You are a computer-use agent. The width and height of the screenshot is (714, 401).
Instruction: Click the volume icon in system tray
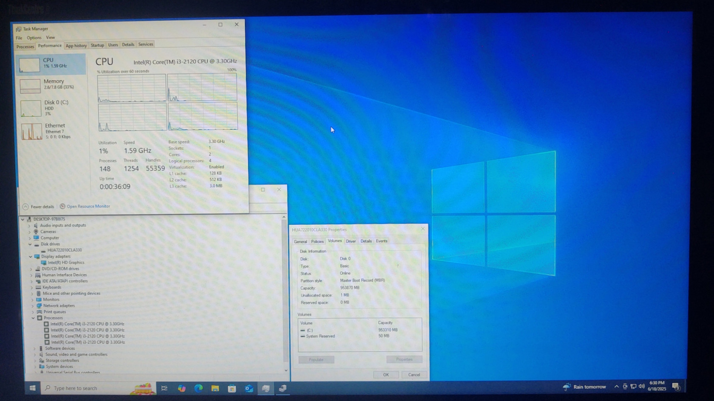tap(641, 387)
